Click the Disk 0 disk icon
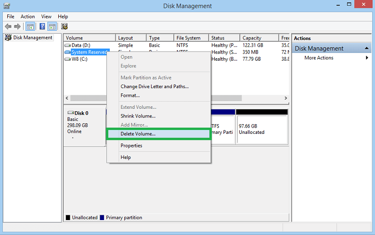 71,113
